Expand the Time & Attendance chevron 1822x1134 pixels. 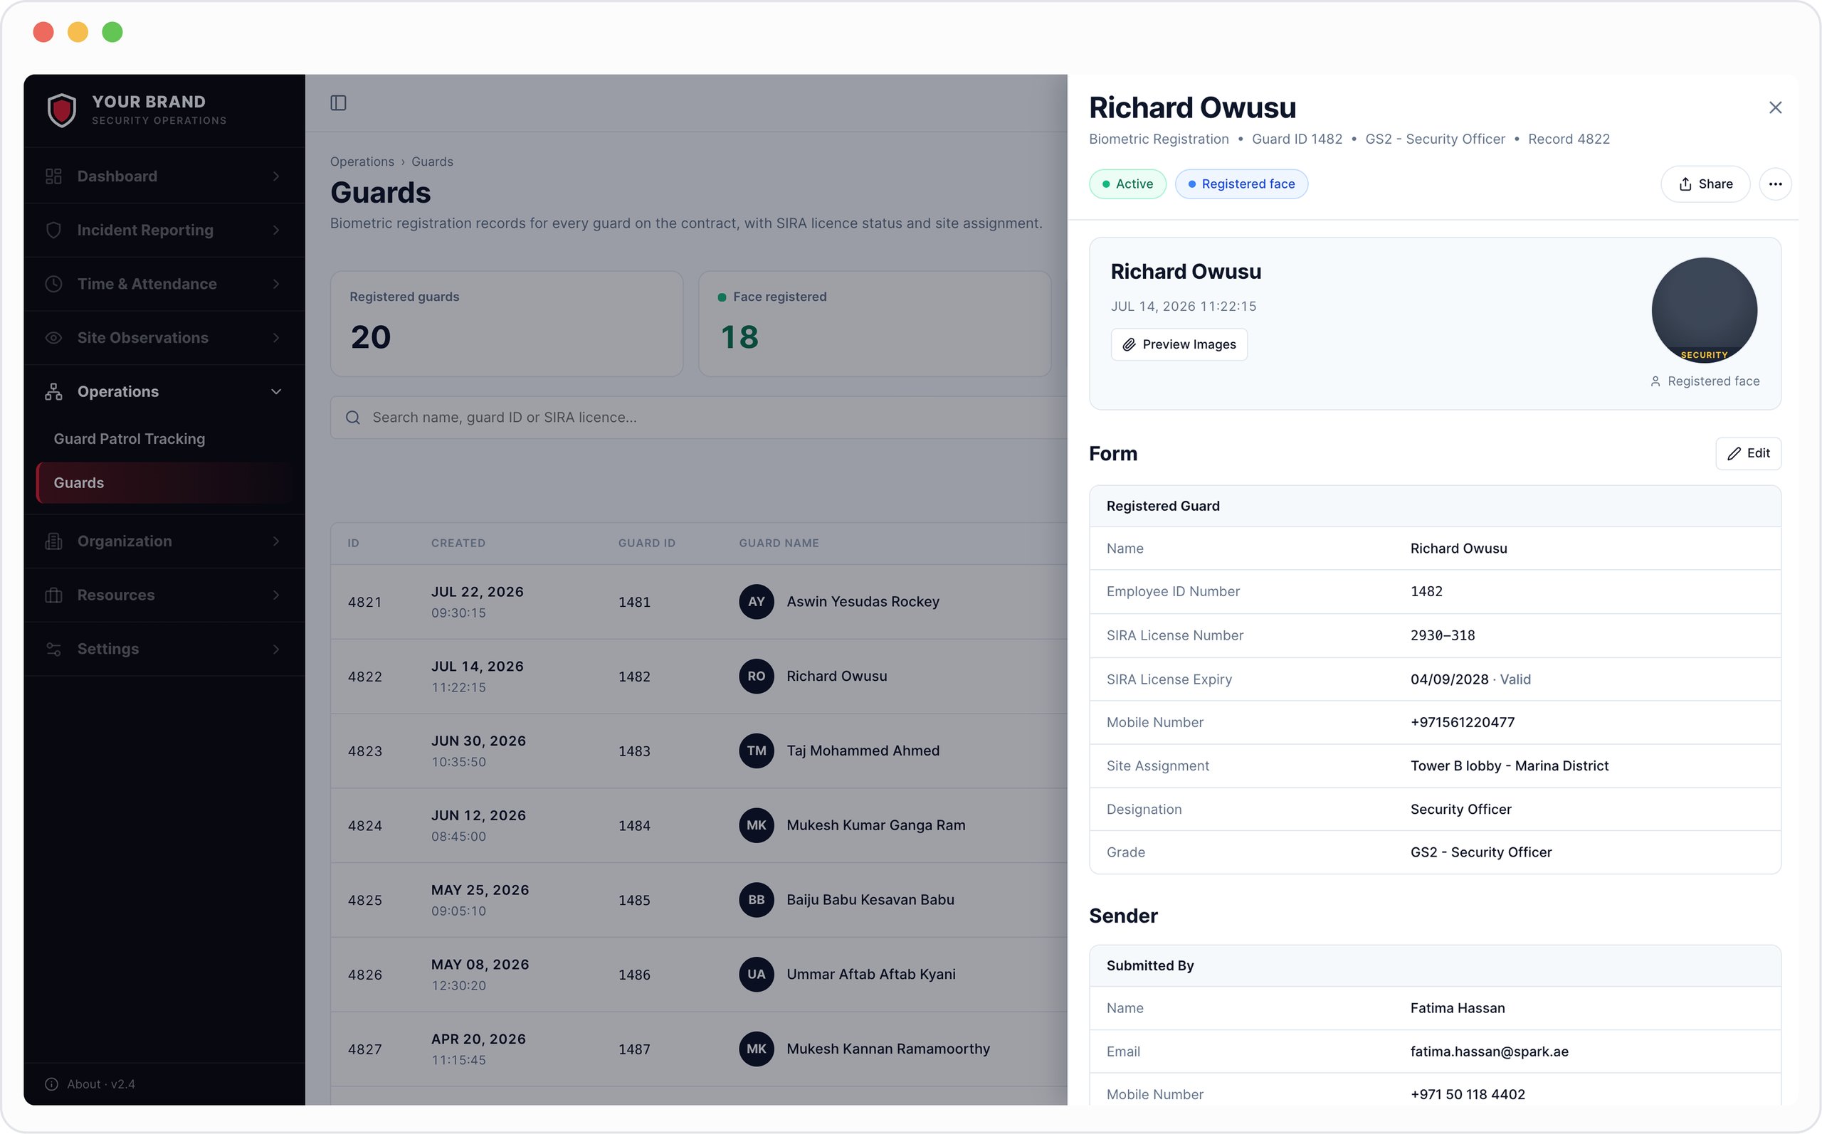click(276, 285)
